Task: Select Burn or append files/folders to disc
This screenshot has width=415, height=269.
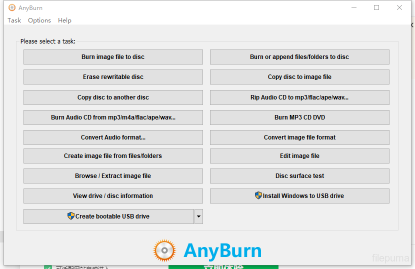Action: tap(299, 57)
